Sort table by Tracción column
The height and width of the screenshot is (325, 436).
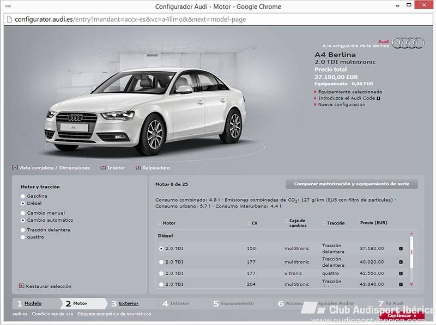334,223
